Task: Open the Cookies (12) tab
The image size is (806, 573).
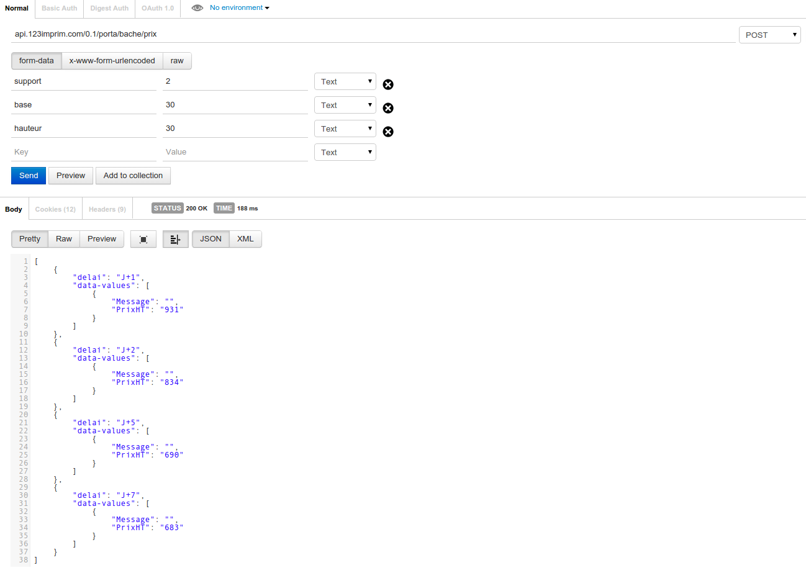Action: click(55, 209)
